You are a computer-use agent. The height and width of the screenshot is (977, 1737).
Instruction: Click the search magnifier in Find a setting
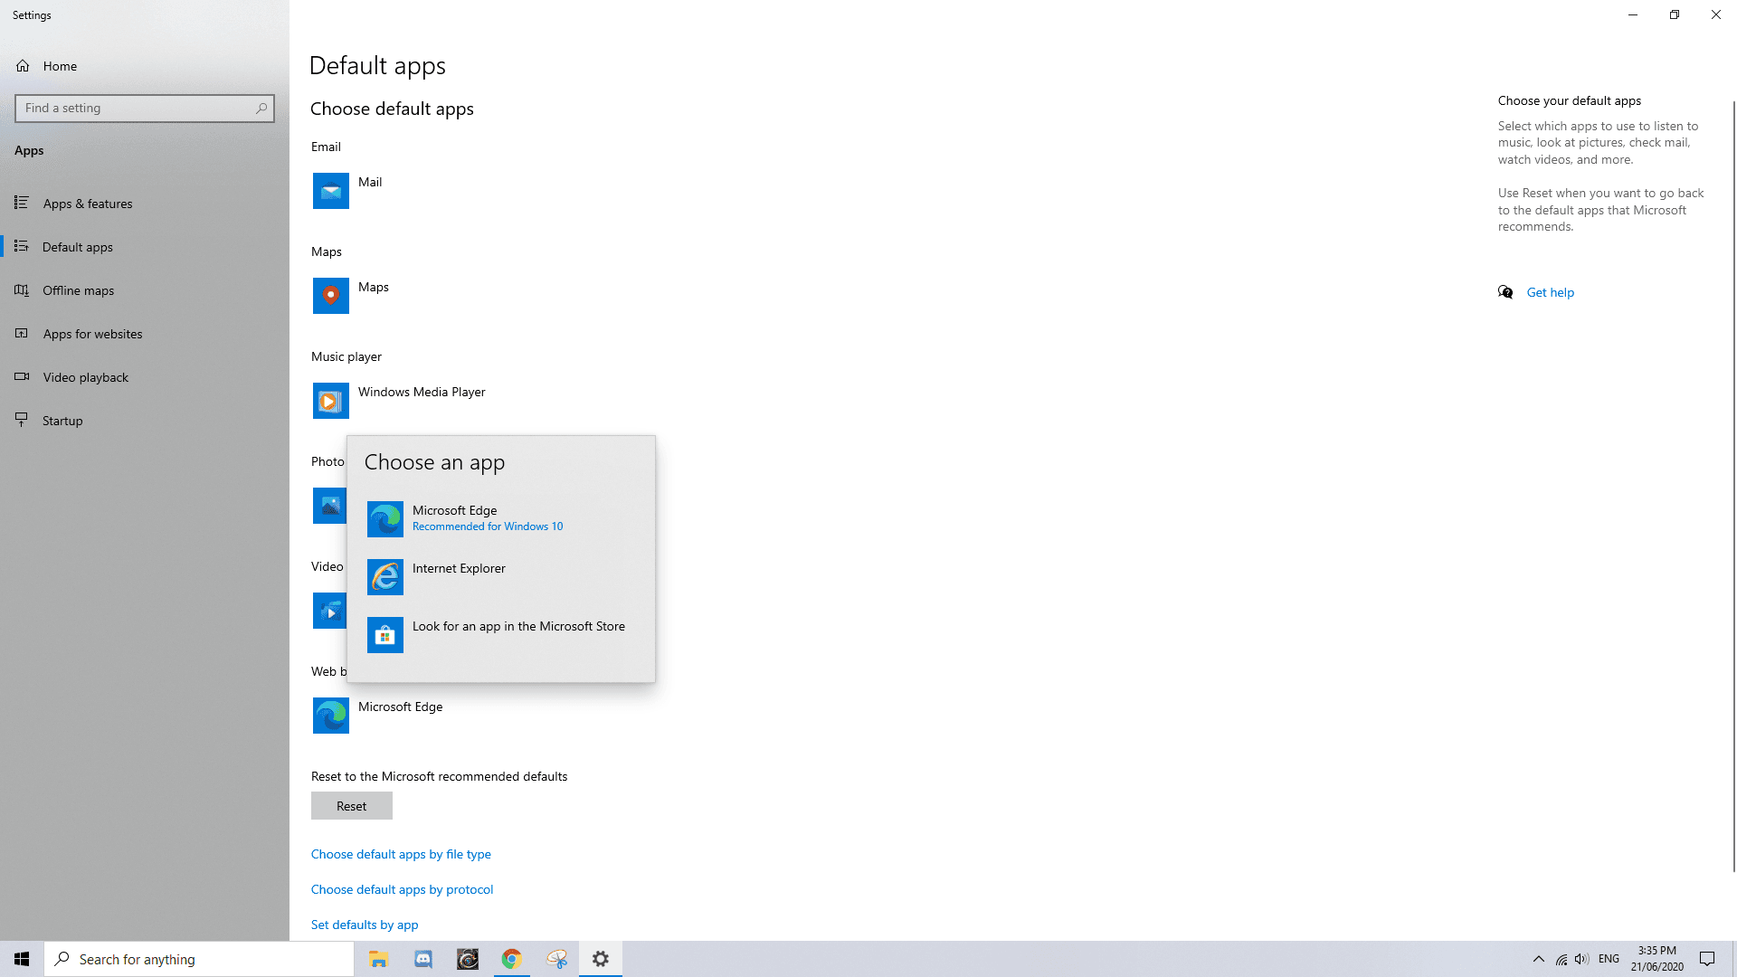[x=261, y=109]
